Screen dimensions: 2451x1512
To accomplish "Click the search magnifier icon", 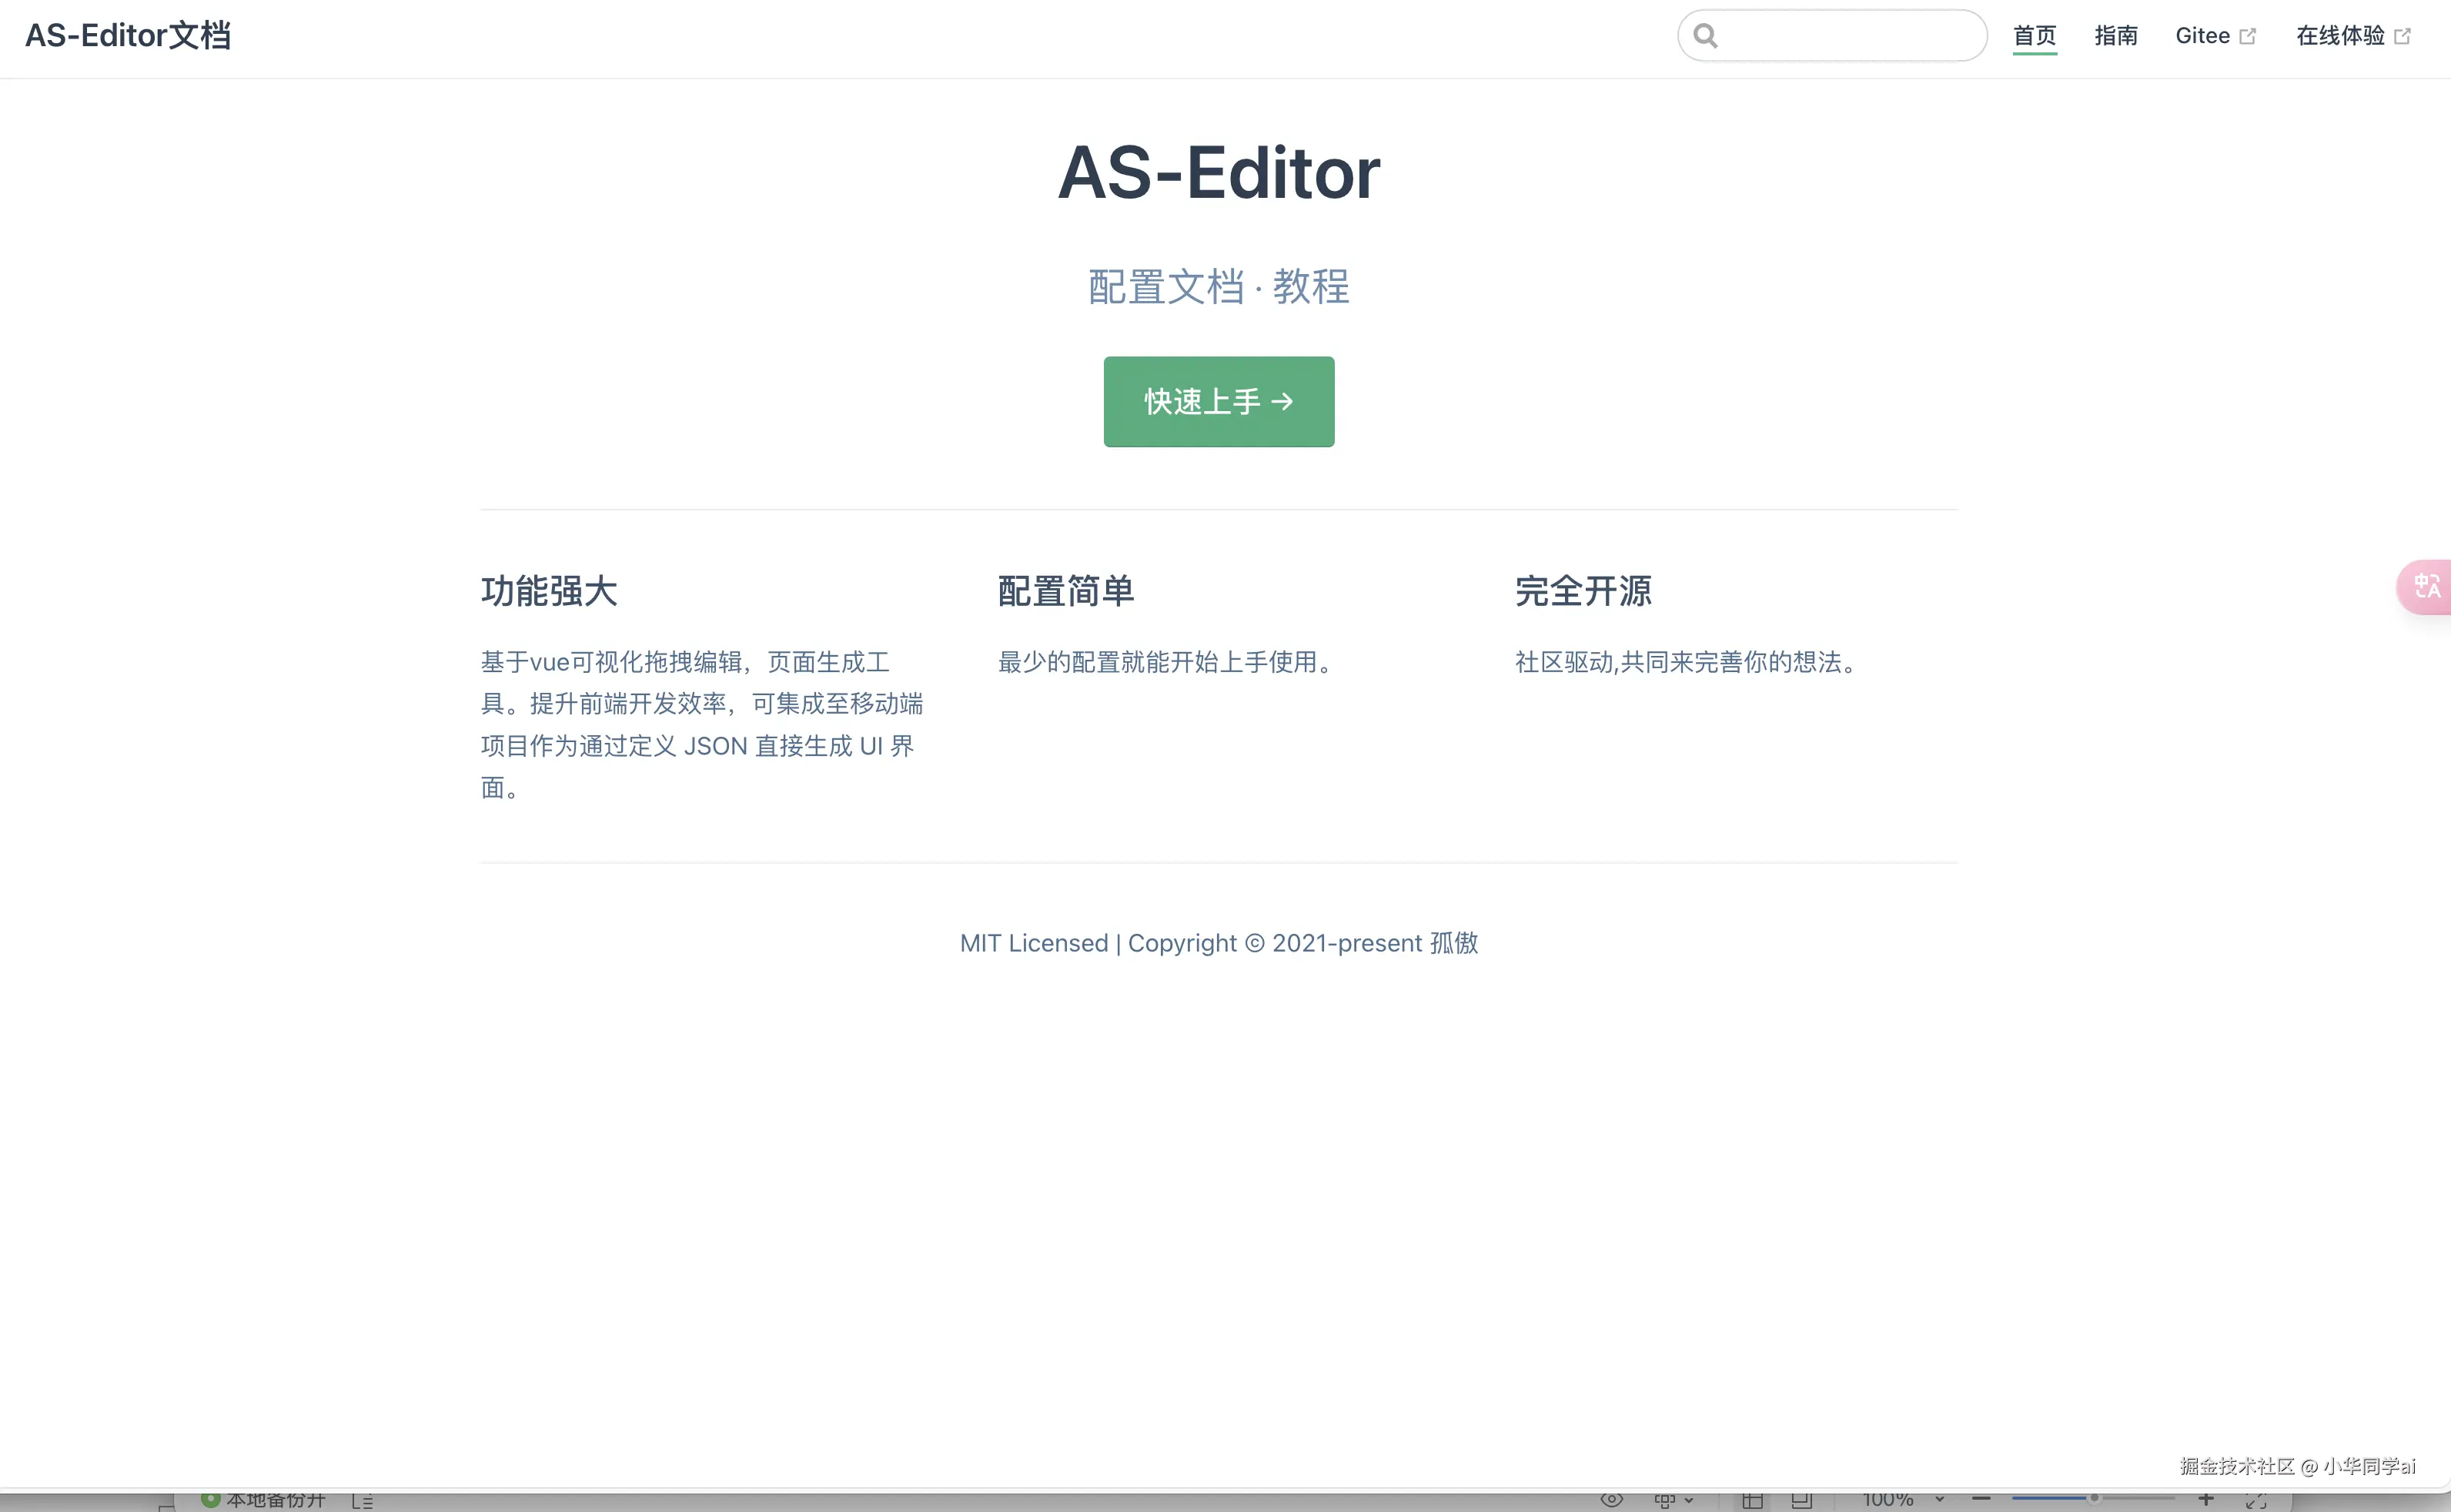I will point(1705,36).
